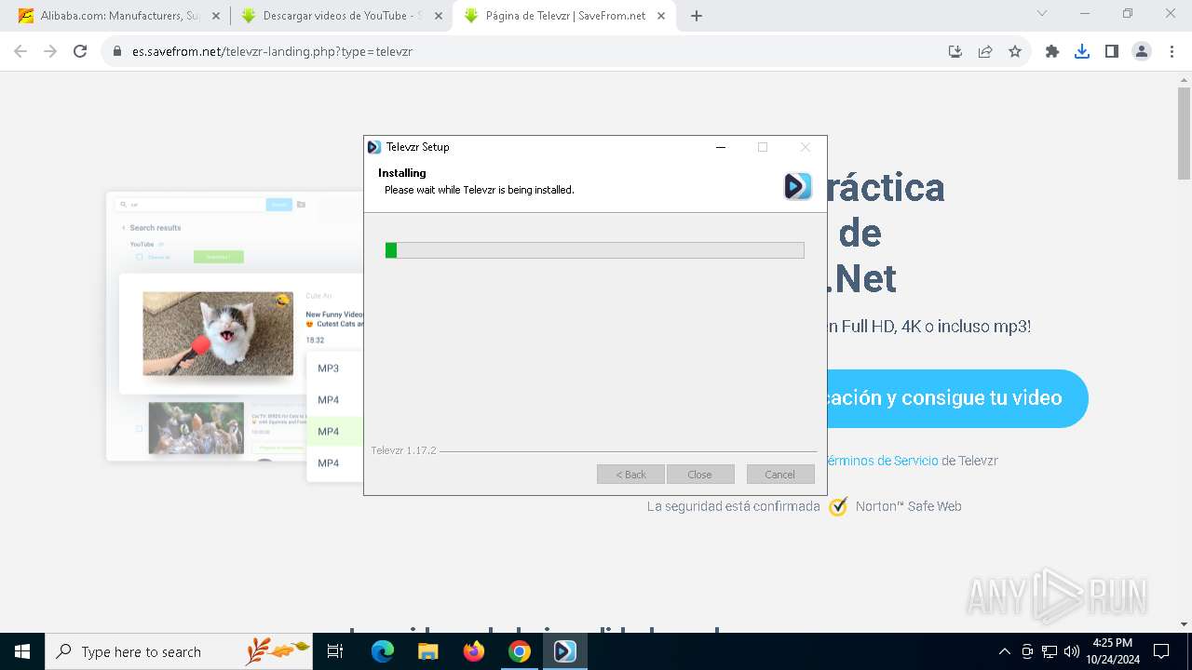Click the install app icon in address bar
The height and width of the screenshot is (670, 1192).
[x=955, y=52]
